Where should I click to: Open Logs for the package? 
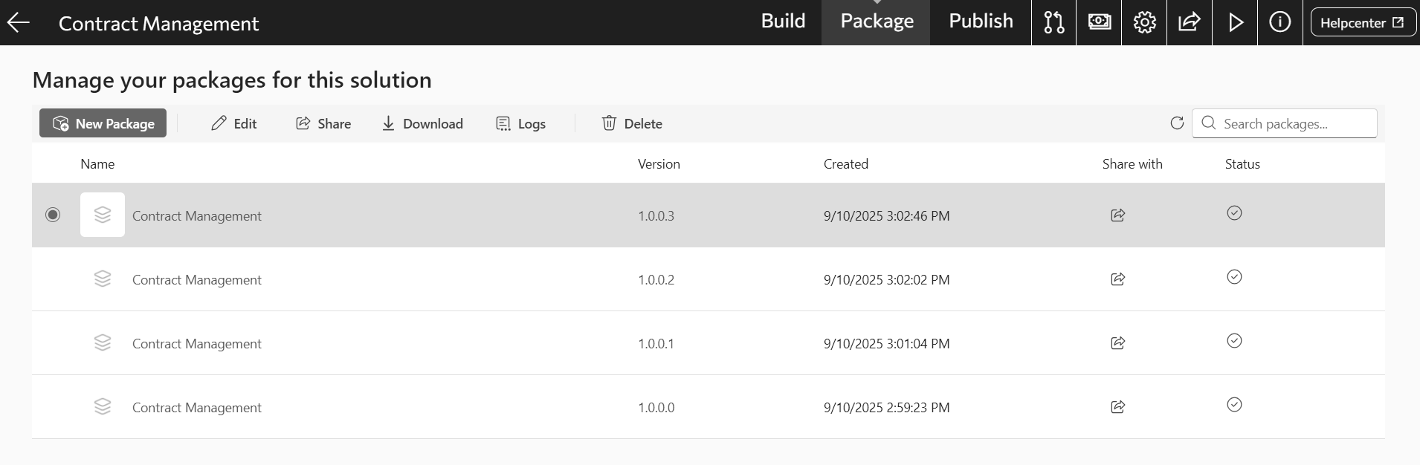pos(520,123)
